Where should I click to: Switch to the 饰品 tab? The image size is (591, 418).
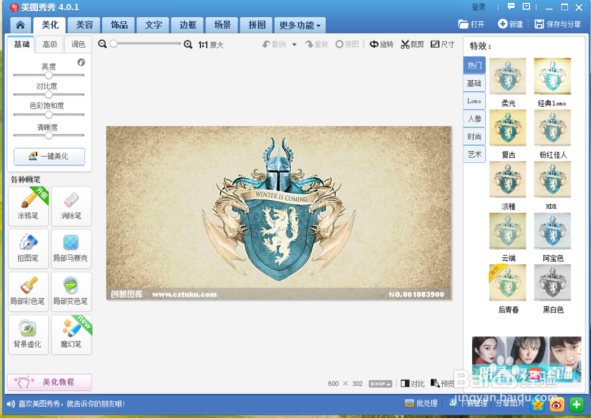coord(119,25)
